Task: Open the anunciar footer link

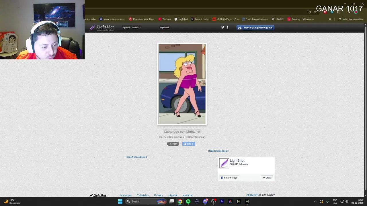Action: 188,195
